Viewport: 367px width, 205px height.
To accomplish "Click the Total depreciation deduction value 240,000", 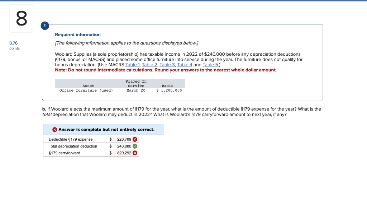I will [124, 146].
